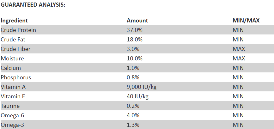Click MAX in the Crude Fiber row
This screenshot has height=129, width=274.
click(x=239, y=49)
